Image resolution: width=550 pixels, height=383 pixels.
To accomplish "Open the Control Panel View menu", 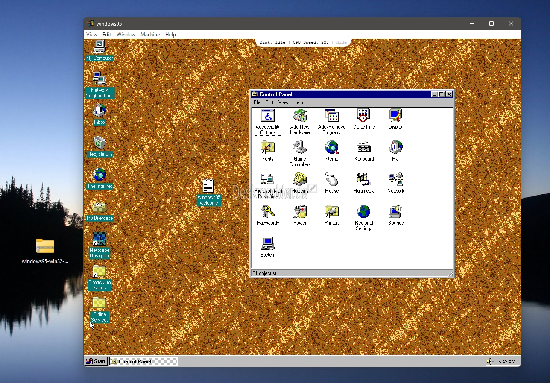I will click(x=284, y=102).
